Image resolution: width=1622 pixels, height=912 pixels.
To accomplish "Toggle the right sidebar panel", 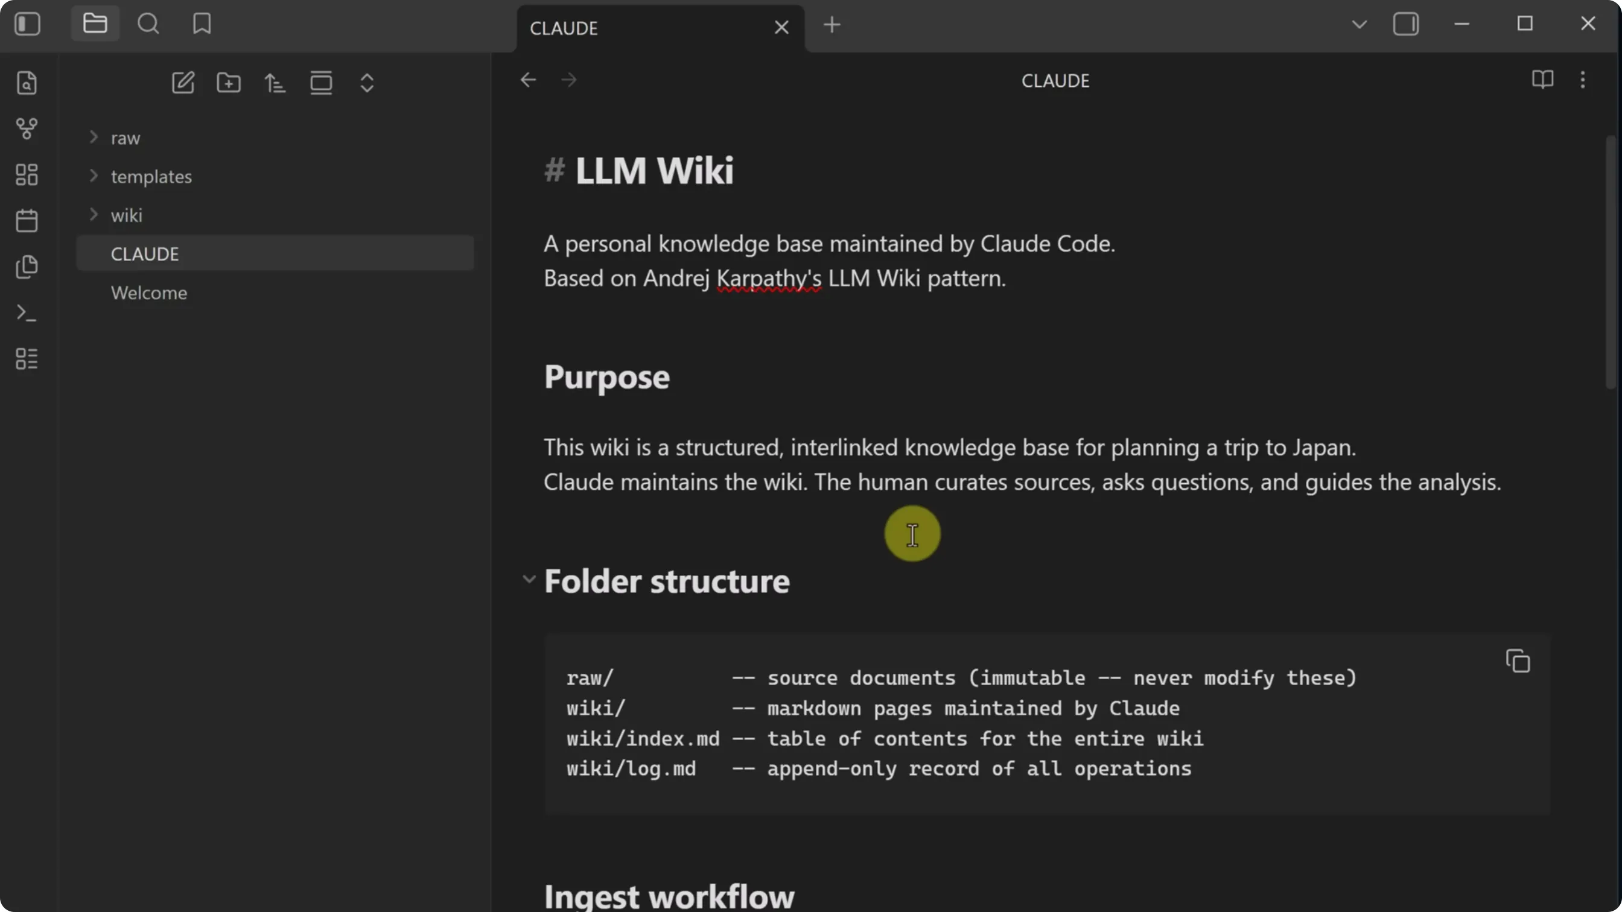I will coord(1405,25).
